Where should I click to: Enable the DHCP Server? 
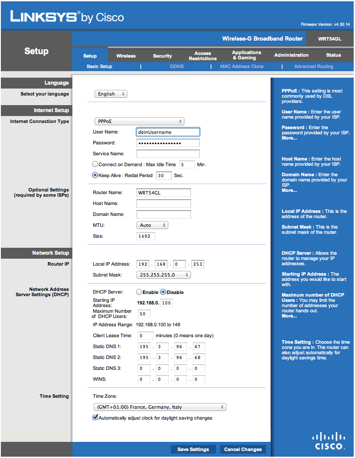click(x=139, y=292)
